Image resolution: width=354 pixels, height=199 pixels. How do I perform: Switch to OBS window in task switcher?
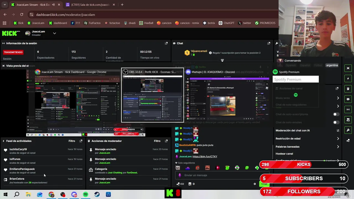click(x=152, y=95)
